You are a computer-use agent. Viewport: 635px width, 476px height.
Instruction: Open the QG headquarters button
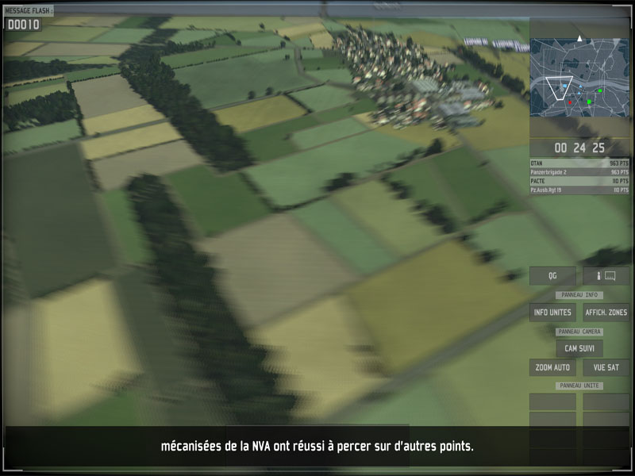tap(552, 276)
